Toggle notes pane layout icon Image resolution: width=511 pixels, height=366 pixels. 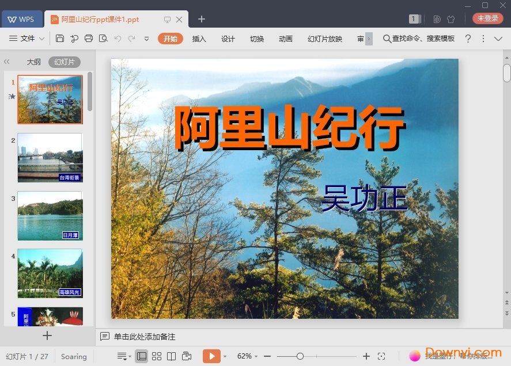click(123, 356)
